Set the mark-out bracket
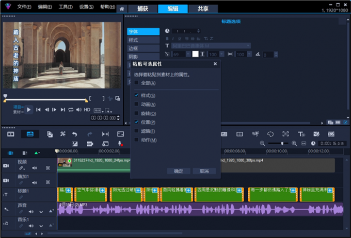 pos(103,98)
